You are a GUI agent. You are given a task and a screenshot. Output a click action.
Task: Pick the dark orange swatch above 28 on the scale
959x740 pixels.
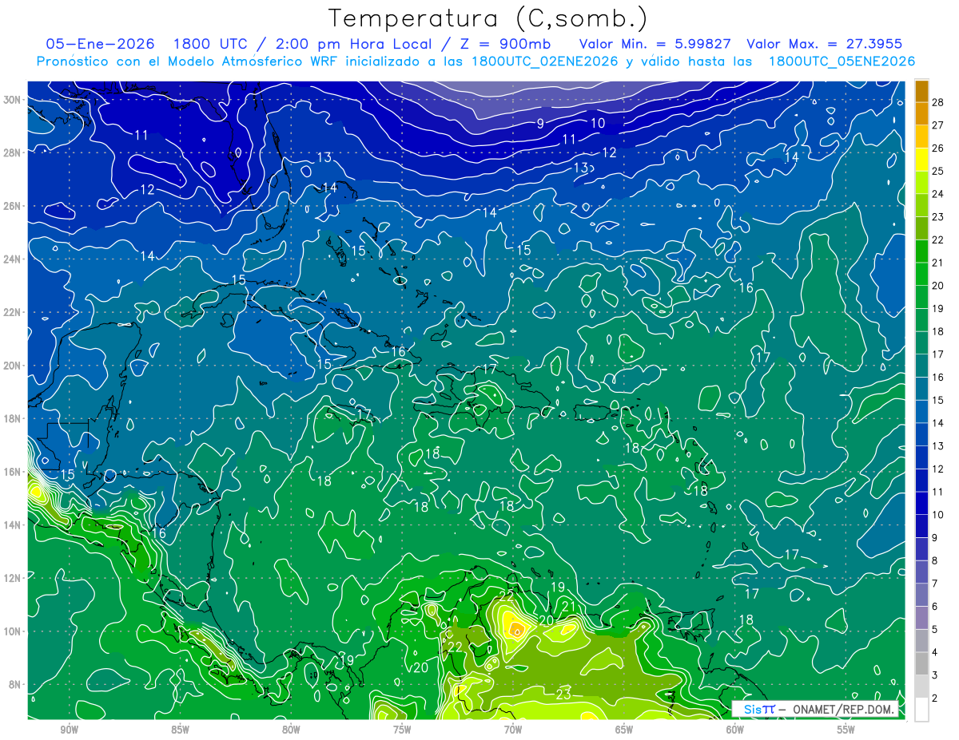[x=921, y=89]
